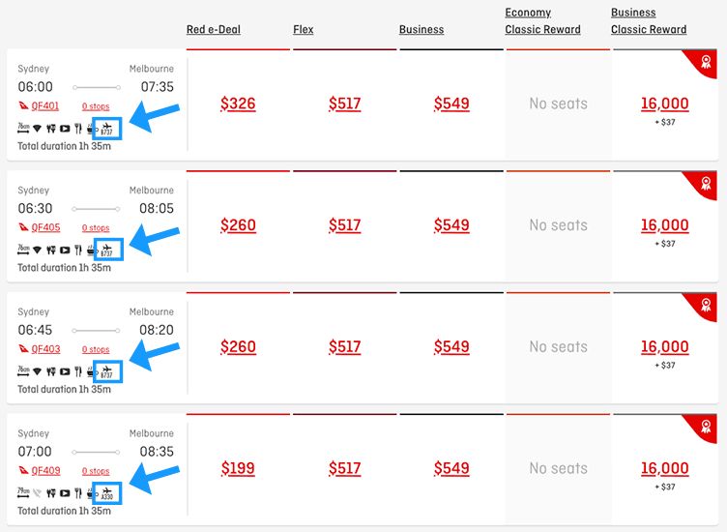This screenshot has width=727, height=532.
Task: Click the Wi-Fi icon on the 06:00 flight
Action: [x=38, y=128]
